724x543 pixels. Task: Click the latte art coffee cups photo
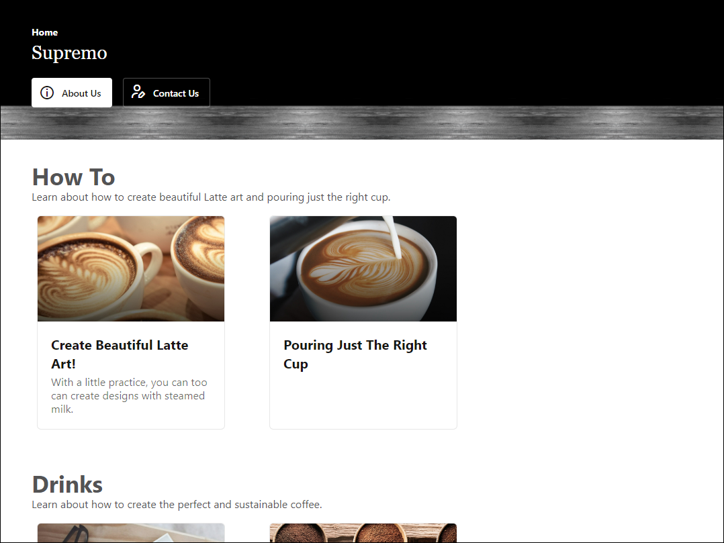131,268
